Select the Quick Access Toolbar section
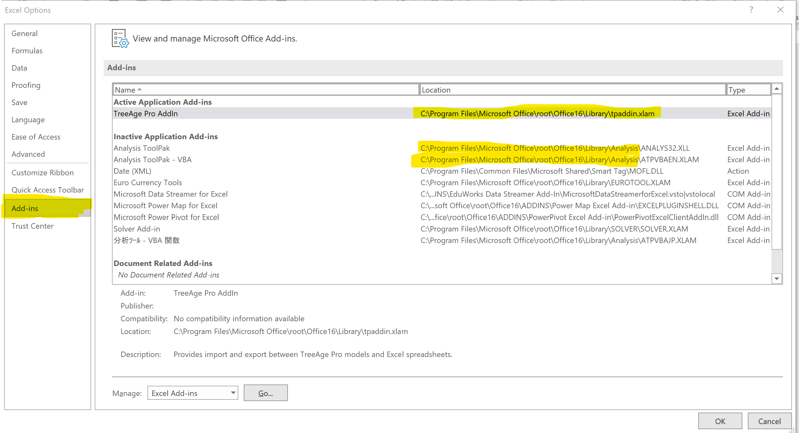This screenshot has width=799, height=433. point(48,190)
